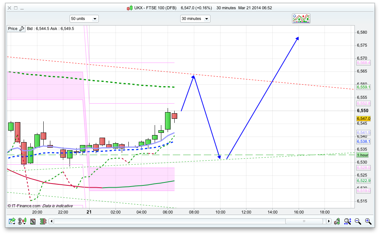This screenshot has width=380, height=235.
Task: Click the zoom in magnifier icon
Action: point(368,221)
